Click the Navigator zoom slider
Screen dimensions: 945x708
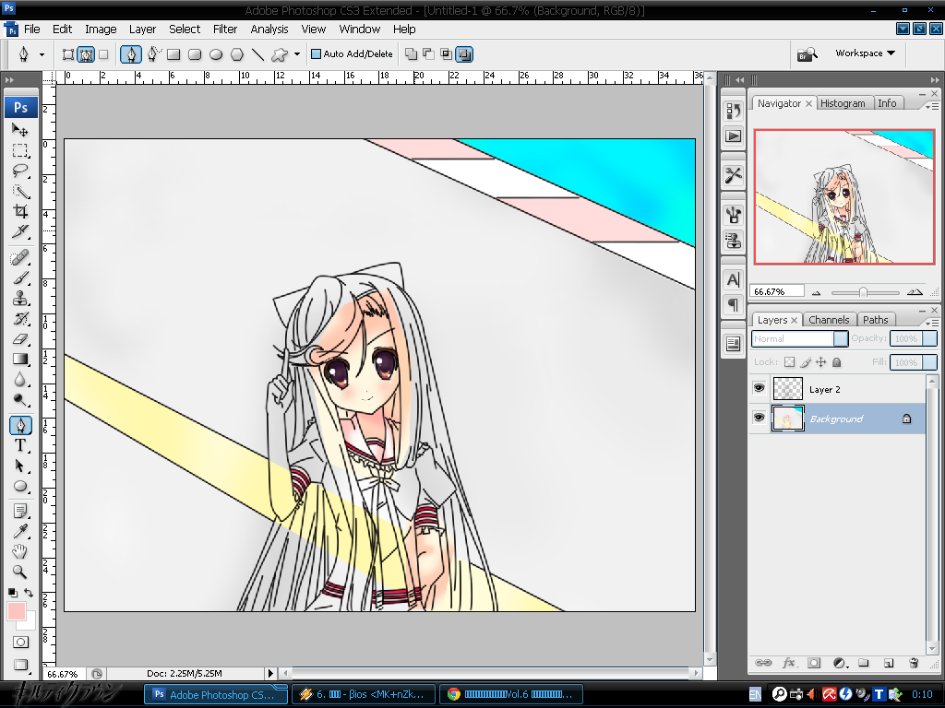coord(863,292)
